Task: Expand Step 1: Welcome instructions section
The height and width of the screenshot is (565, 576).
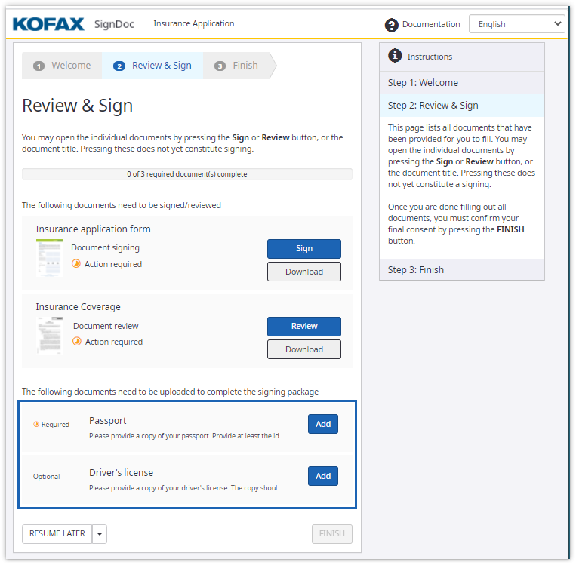Action: point(461,83)
